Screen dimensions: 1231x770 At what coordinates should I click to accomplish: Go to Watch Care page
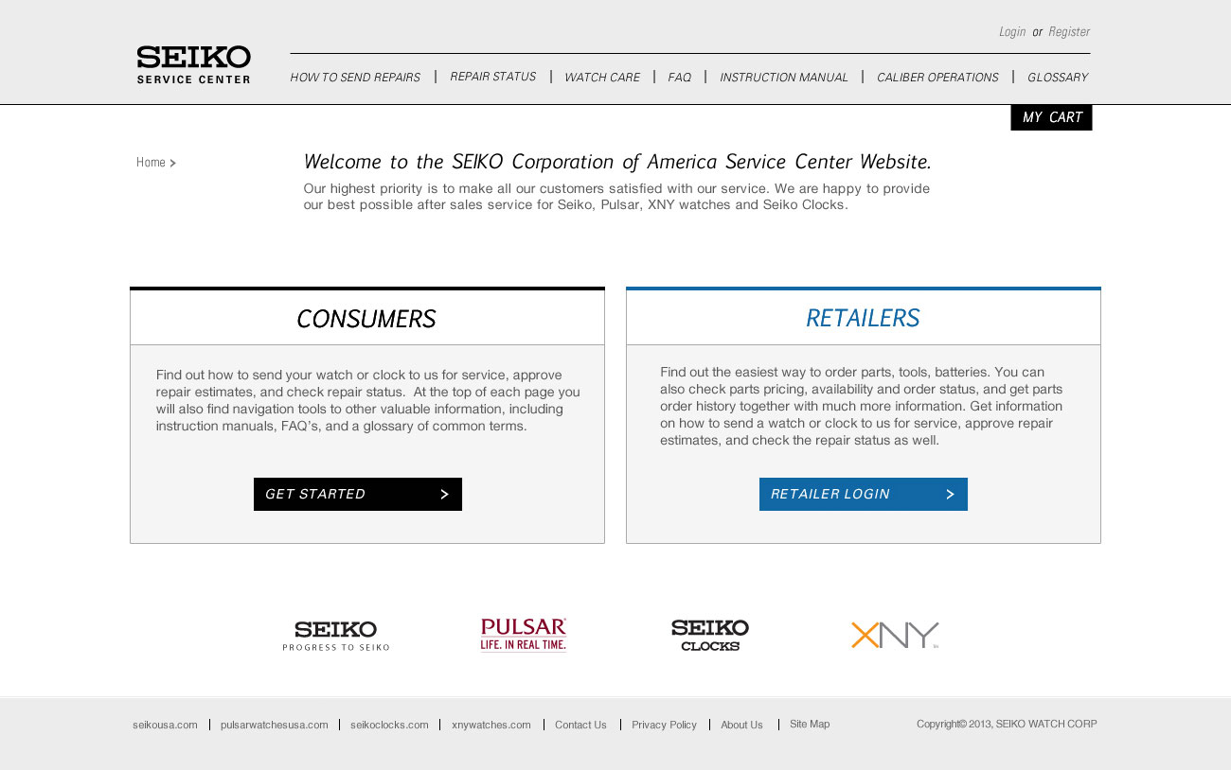tap(602, 78)
